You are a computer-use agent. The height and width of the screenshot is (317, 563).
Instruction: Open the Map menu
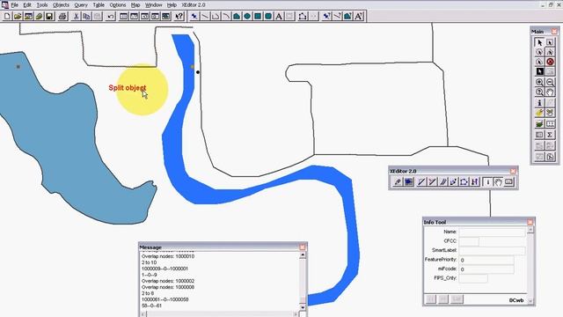pos(135,5)
